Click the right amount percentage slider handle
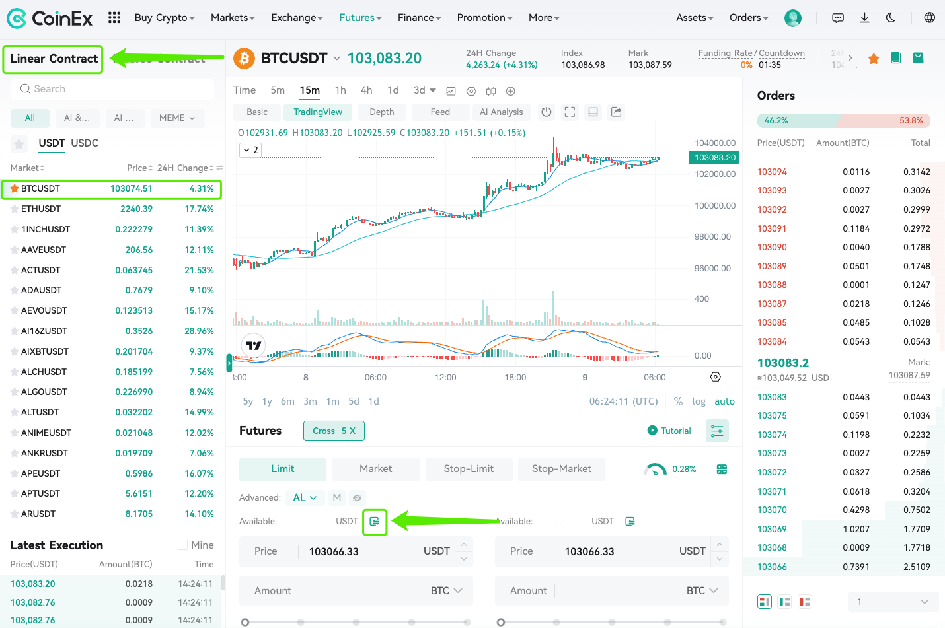The width and height of the screenshot is (945, 628). click(501, 622)
